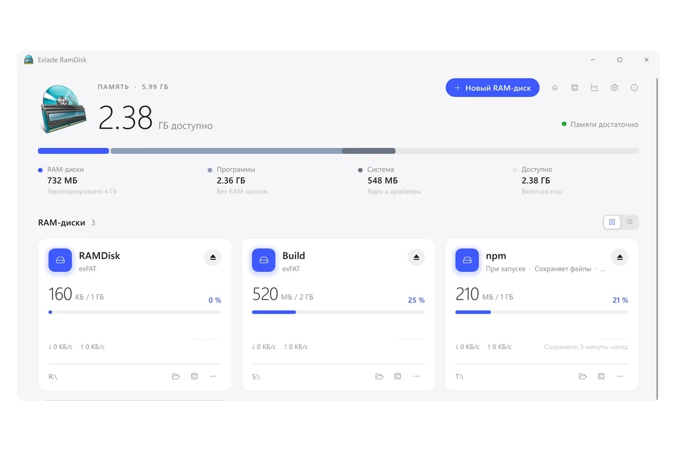Screen dimensions: 677x451
Task: Click the blue RAM-диски segment of the memory bar
Action: pyautogui.click(x=73, y=151)
